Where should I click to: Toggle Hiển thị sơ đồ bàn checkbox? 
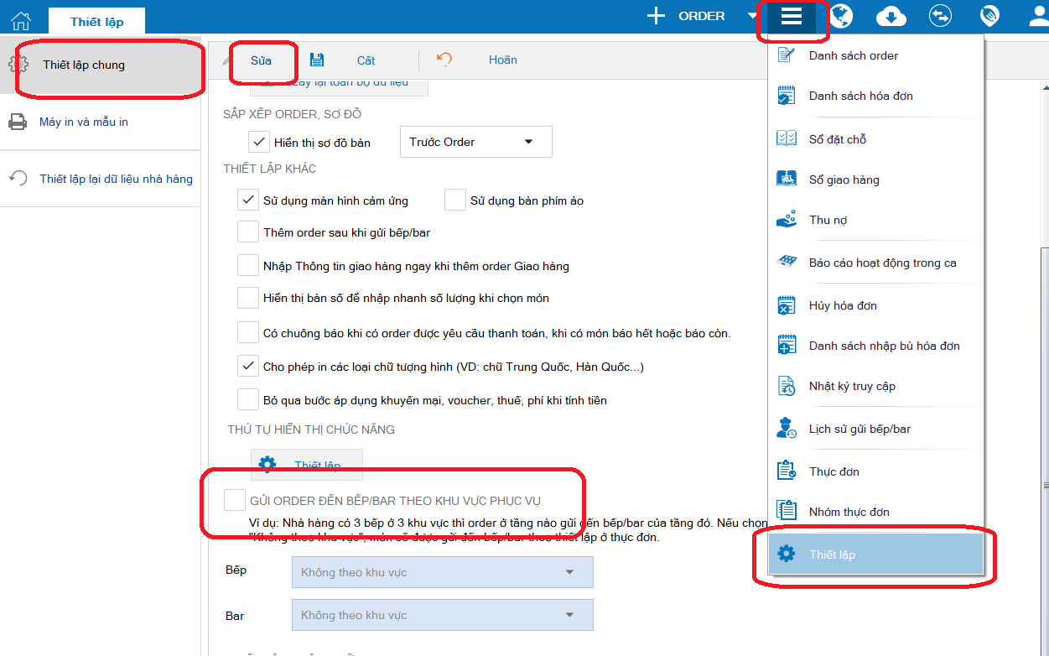pos(259,142)
